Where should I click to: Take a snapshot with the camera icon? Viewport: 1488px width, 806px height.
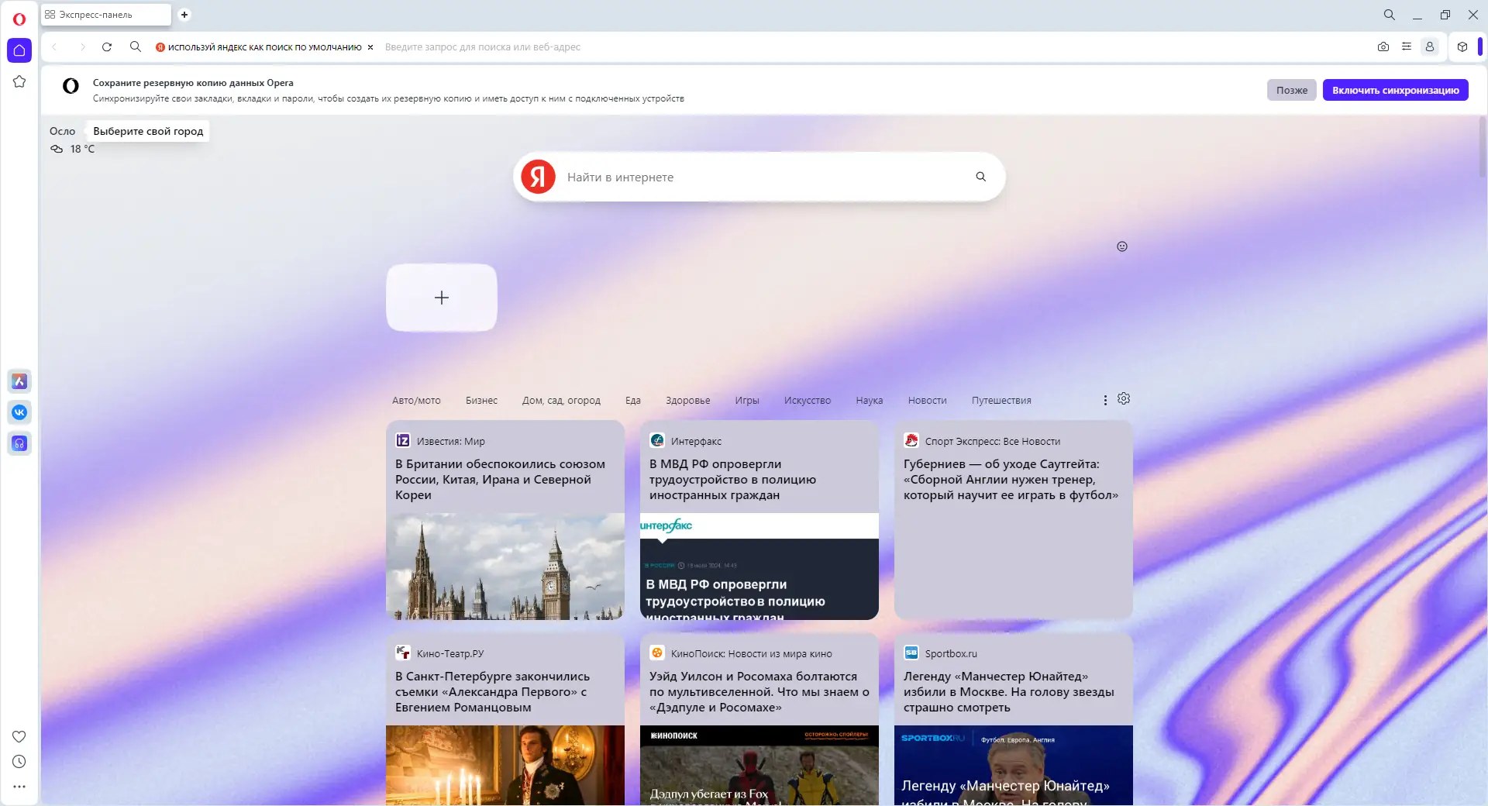(1383, 46)
